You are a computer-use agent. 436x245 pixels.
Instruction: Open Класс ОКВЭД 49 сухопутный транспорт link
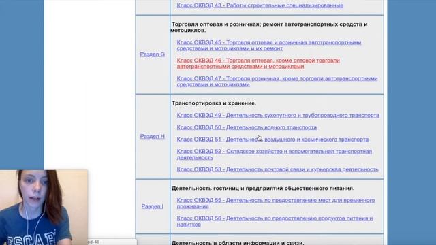[x=278, y=115]
